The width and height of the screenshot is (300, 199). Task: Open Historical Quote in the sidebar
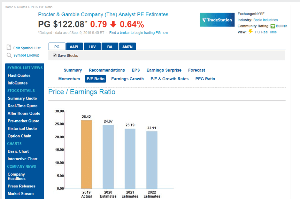[22, 129]
